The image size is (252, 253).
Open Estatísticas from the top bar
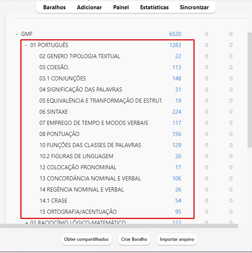pyautogui.click(x=154, y=7)
